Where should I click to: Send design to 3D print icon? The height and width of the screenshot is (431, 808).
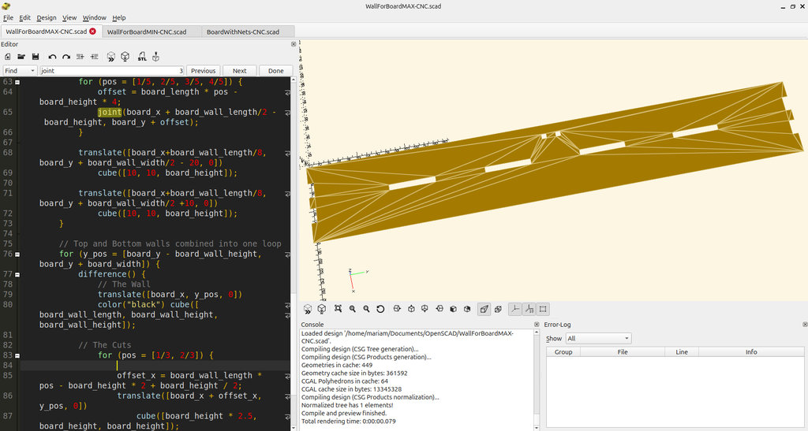[156, 57]
